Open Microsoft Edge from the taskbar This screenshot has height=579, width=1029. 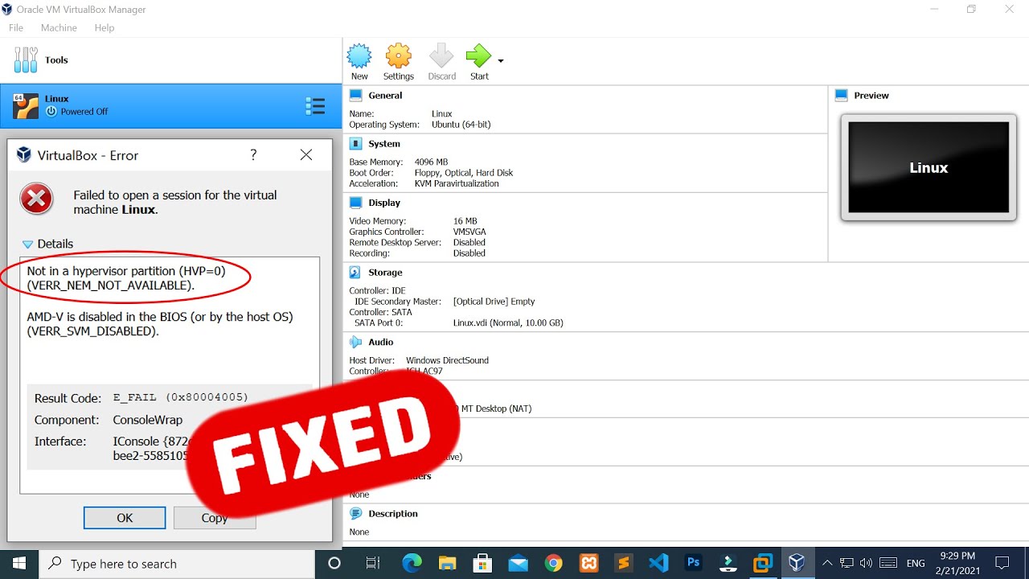point(412,563)
